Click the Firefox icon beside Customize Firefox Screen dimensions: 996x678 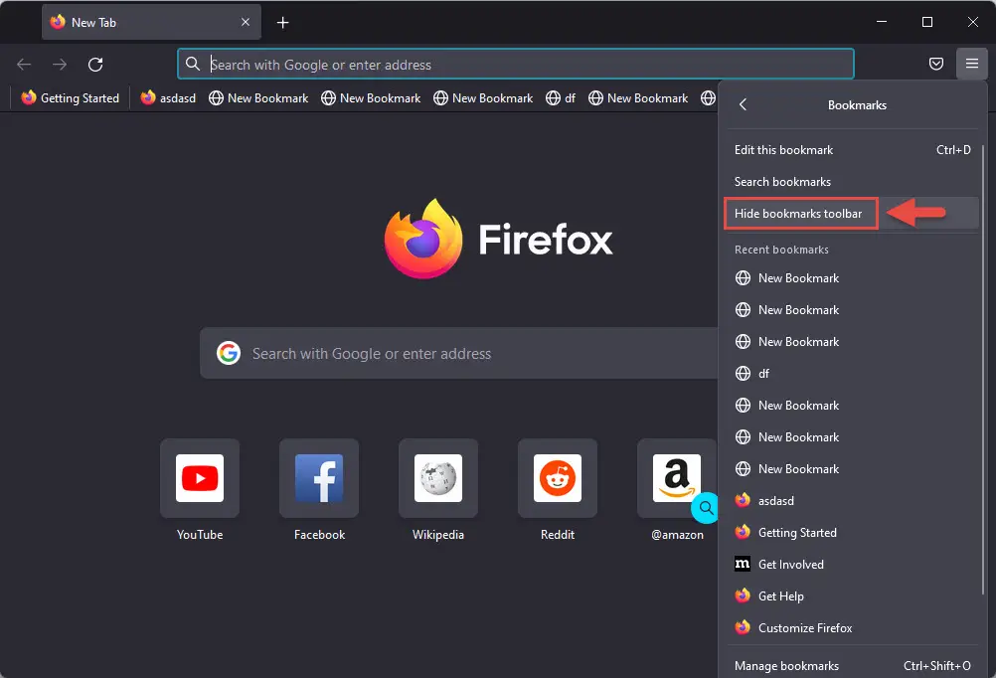pyautogui.click(x=743, y=627)
